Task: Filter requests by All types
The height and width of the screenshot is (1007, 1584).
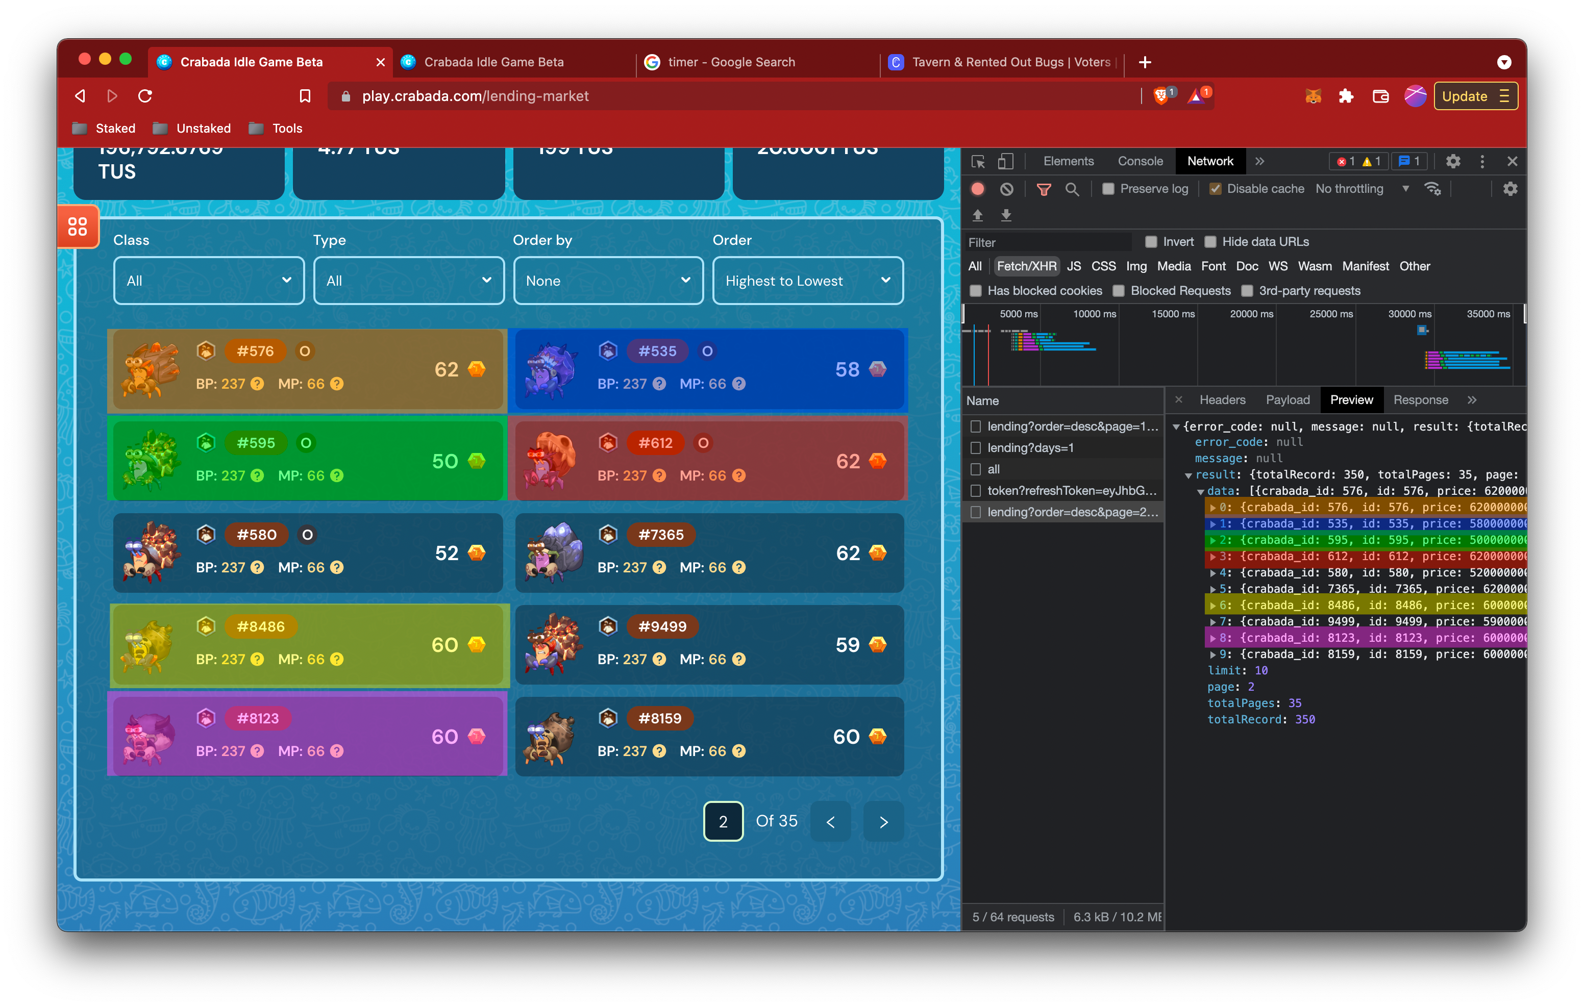Action: pyautogui.click(x=975, y=266)
